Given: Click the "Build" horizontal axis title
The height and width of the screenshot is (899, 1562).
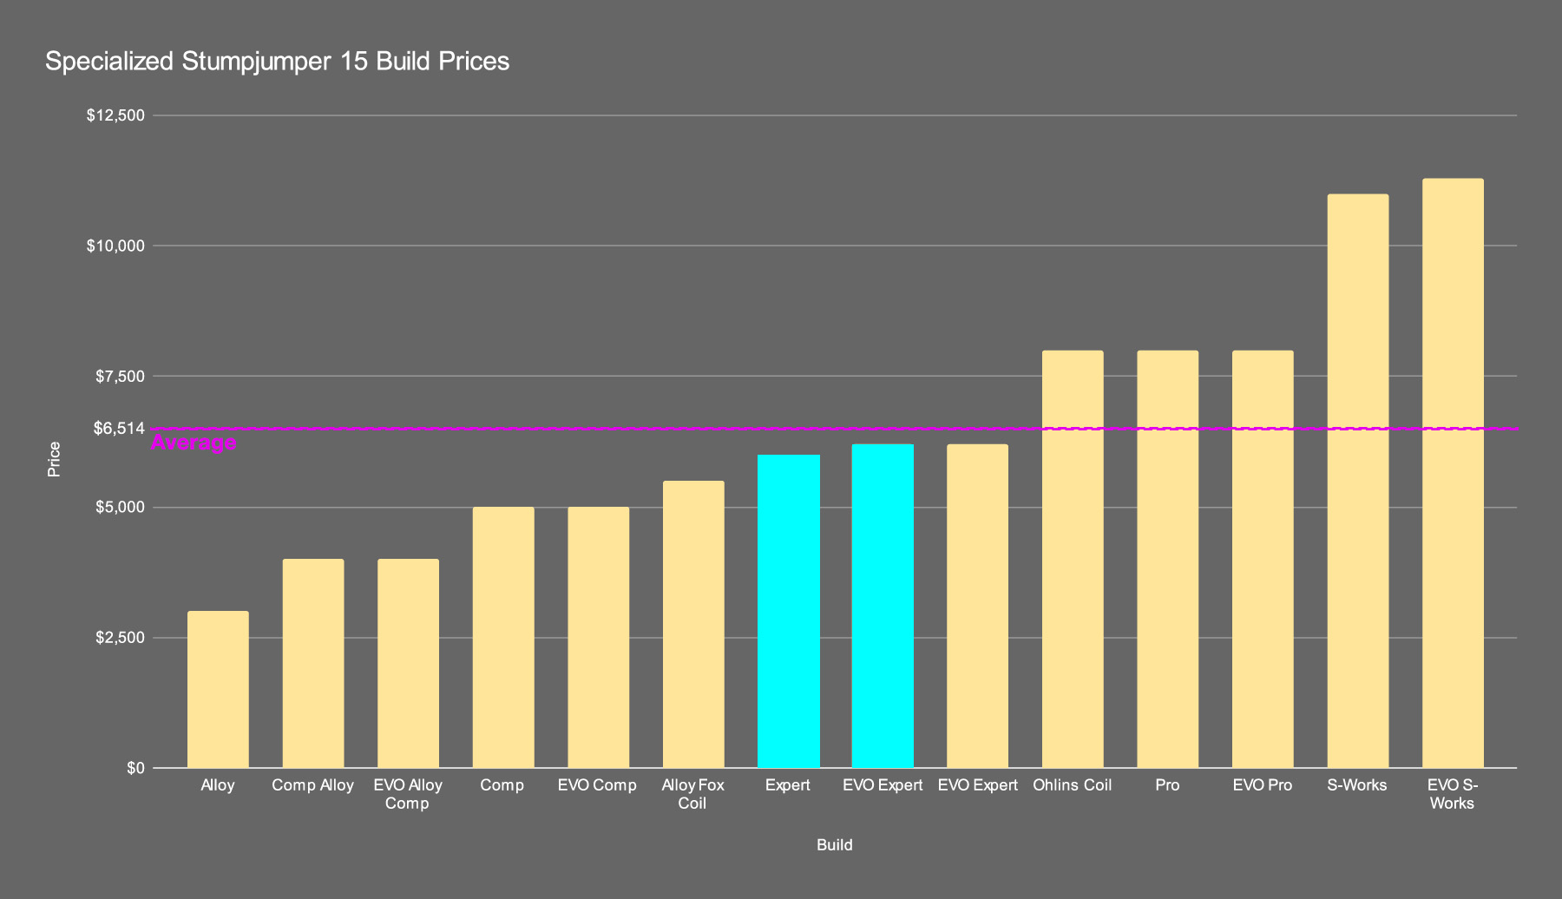Looking at the screenshot, I should (x=834, y=844).
